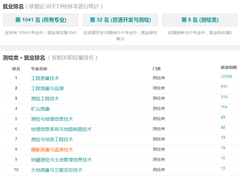Open the 大地测量与卫星定位技术 link
The width and height of the screenshot is (240, 176).
(56, 170)
